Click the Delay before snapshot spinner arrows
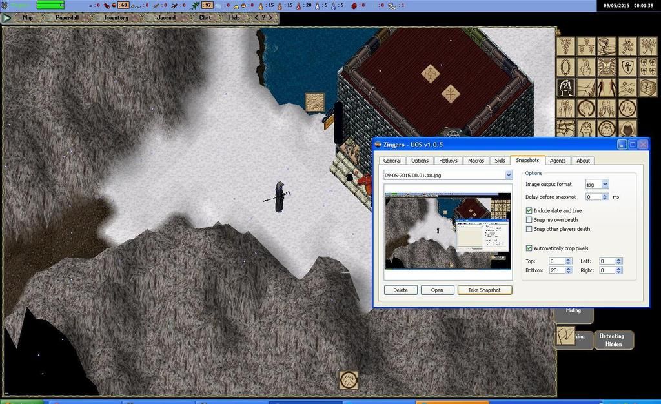The image size is (661, 404). [x=607, y=197]
